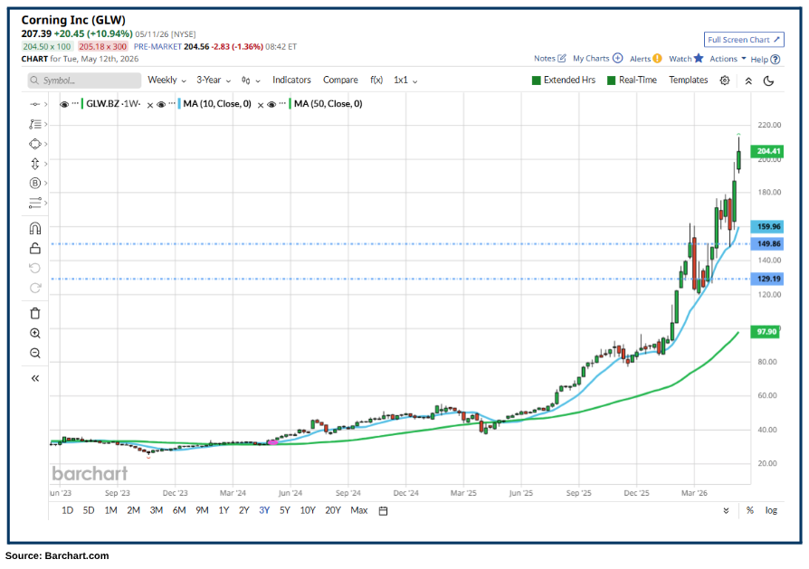Delete drawings with the trash icon

click(35, 313)
